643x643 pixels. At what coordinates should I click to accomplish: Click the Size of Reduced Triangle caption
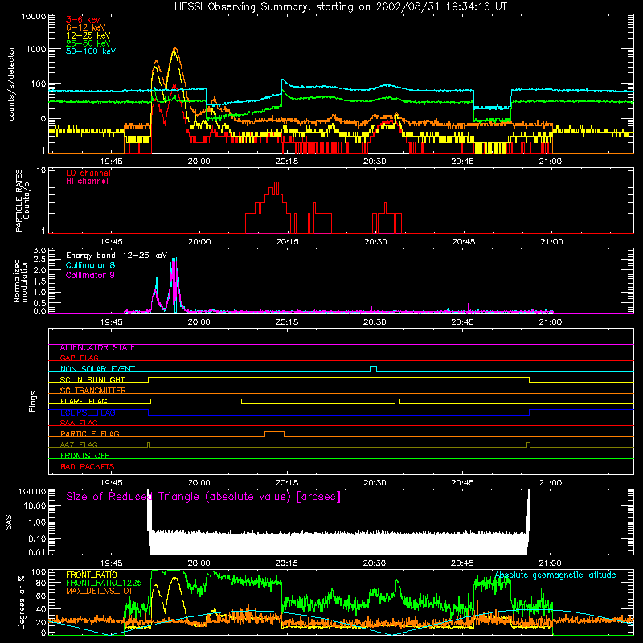pyautogui.click(x=203, y=497)
